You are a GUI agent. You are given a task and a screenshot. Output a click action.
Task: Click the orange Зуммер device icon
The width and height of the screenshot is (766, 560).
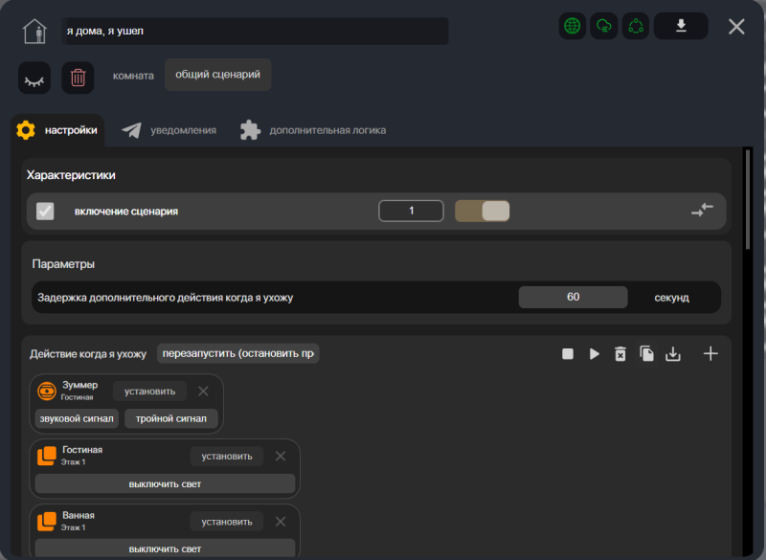pos(47,392)
